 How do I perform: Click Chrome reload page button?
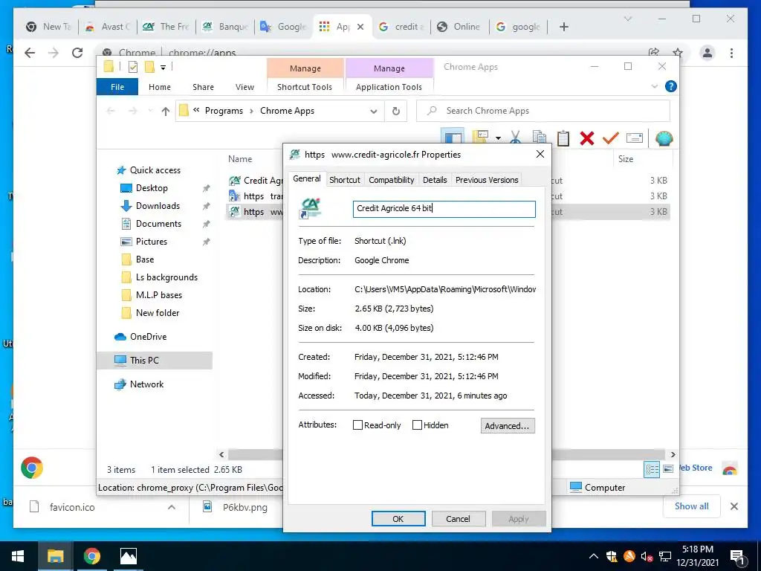click(77, 53)
